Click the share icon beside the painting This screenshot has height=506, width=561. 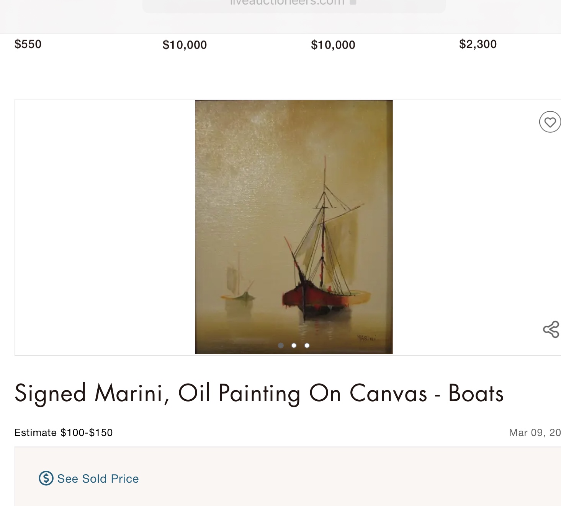(551, 329)
